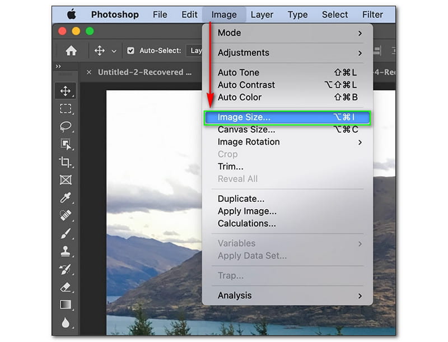Open the Apple menu
The image size is (448, 342).
[72, 15]
